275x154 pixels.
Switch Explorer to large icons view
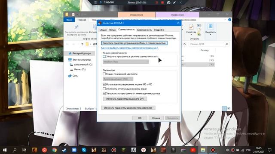(229, 108)
